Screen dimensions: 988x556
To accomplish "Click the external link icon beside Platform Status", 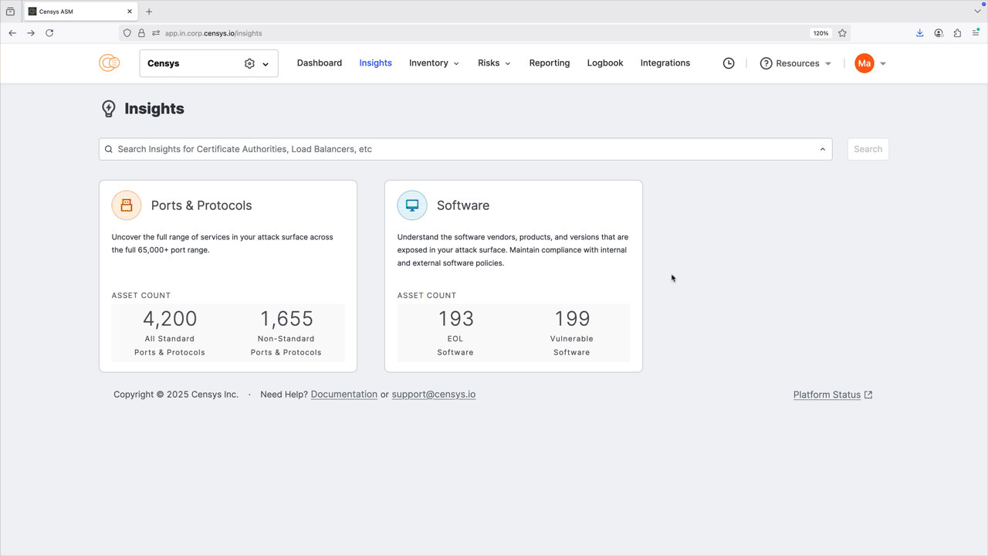I will (868, 395).
